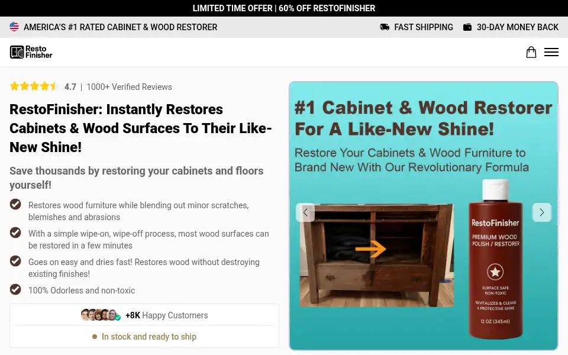
Task: Open the hamburger navigation menu
Action: 551,52
